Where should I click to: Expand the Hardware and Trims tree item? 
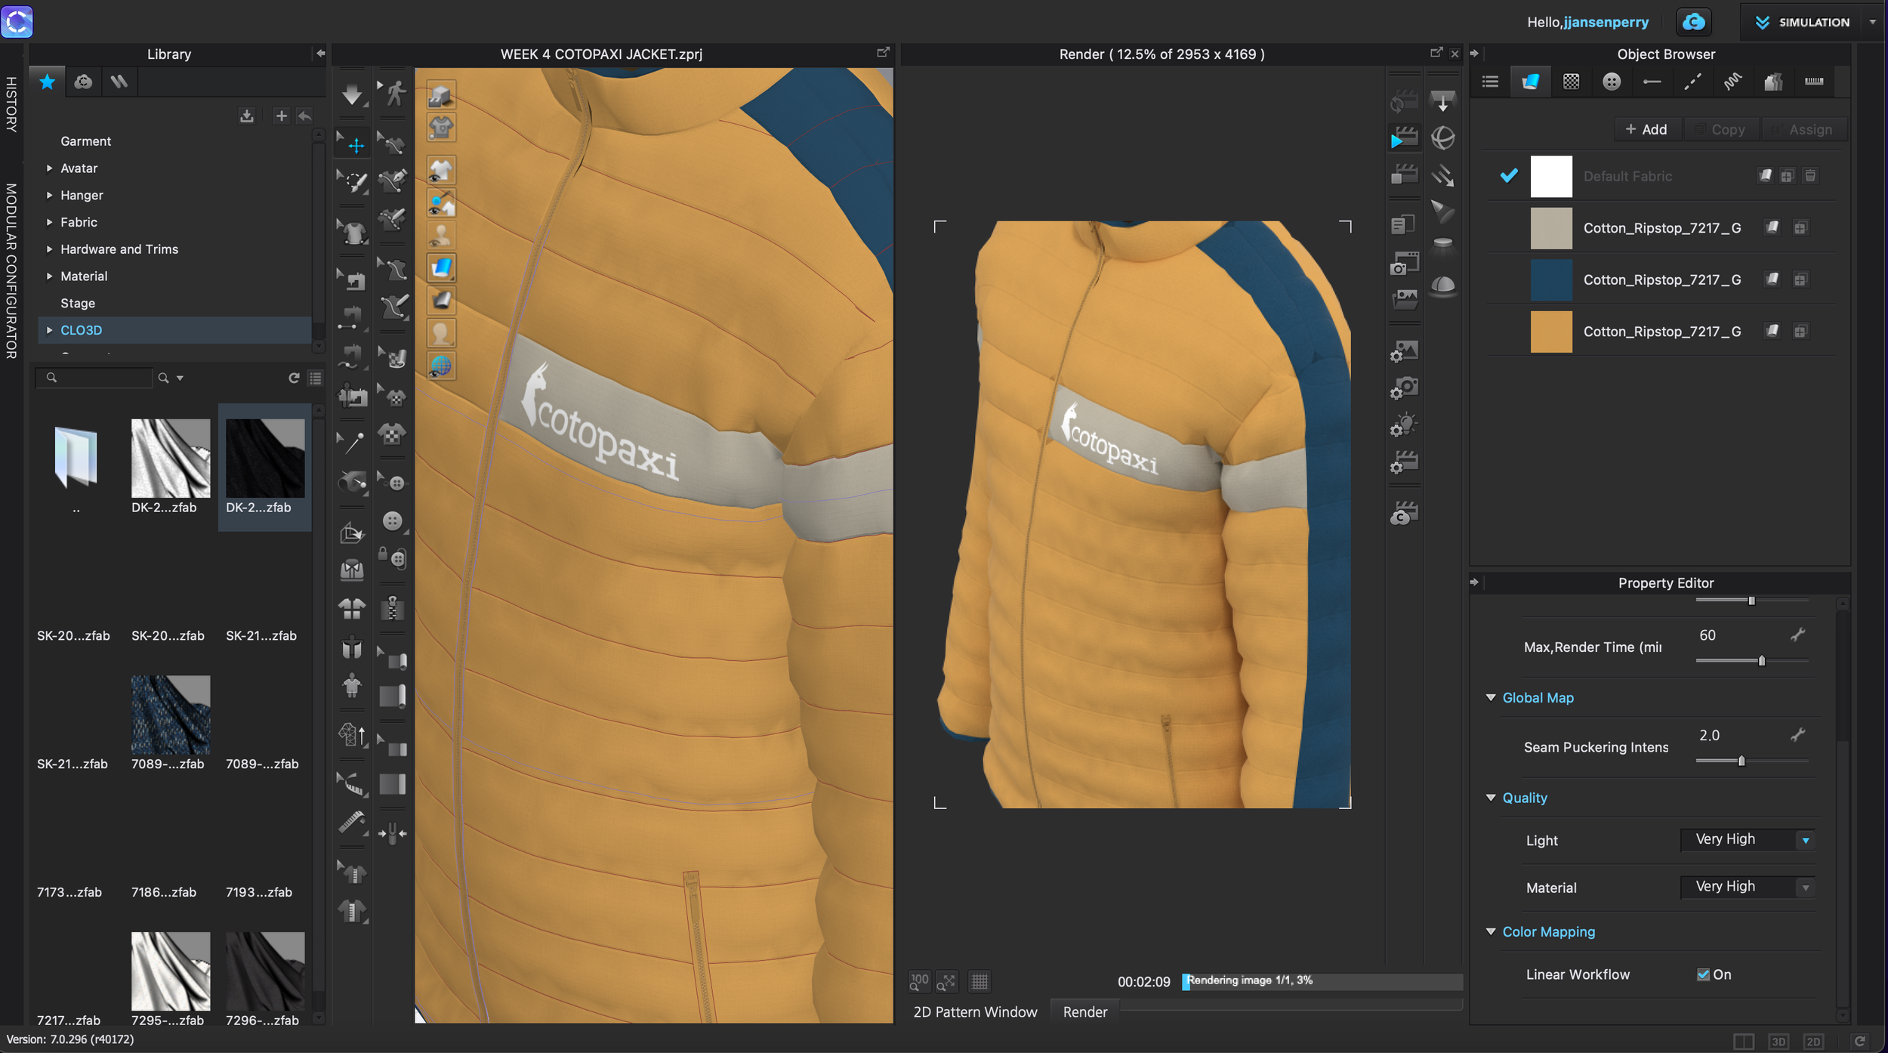coord(49,249)
